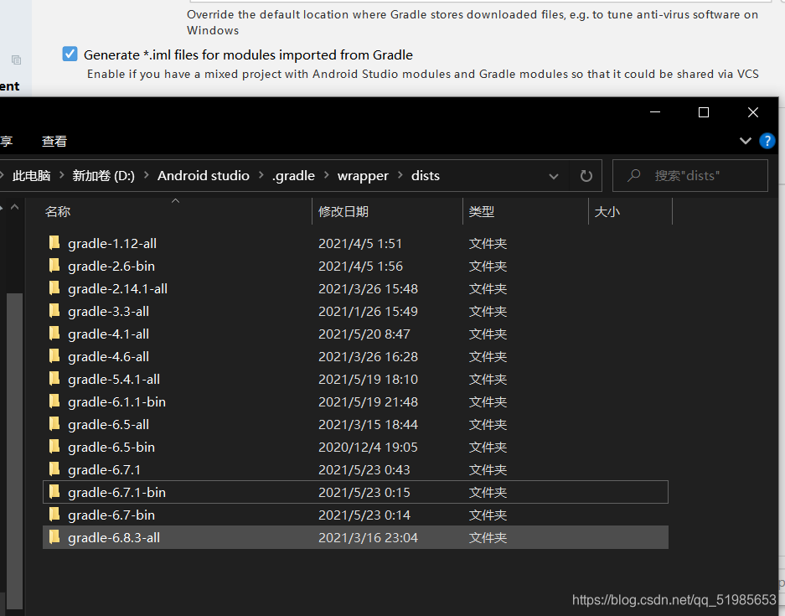This screenshot has width=785, height=616.
Task: Select the folder icon of gradle-2.14.1-all
Action: pos(54,288)
